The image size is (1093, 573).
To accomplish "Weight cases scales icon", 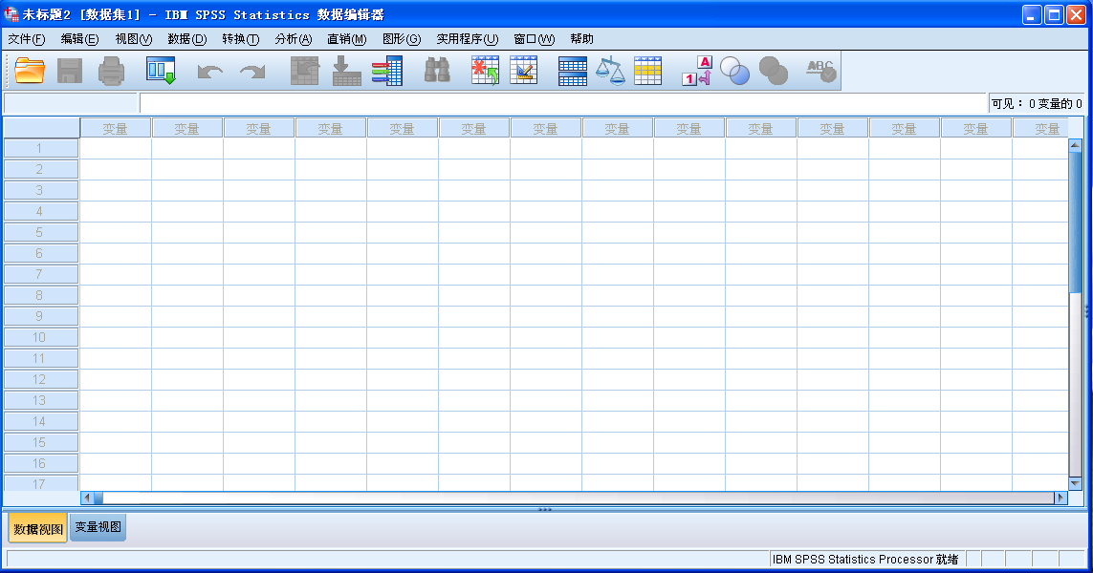I will point(611,71).
